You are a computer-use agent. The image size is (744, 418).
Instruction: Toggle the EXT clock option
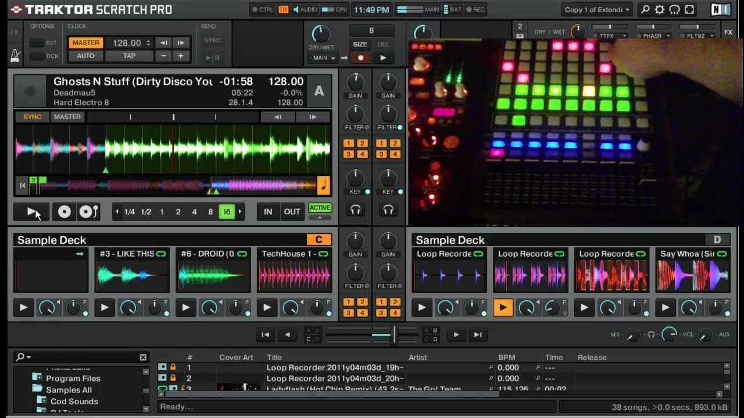(x=37, y=43)
